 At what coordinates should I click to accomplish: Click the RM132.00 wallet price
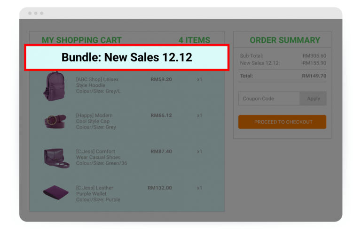[159, 188]
